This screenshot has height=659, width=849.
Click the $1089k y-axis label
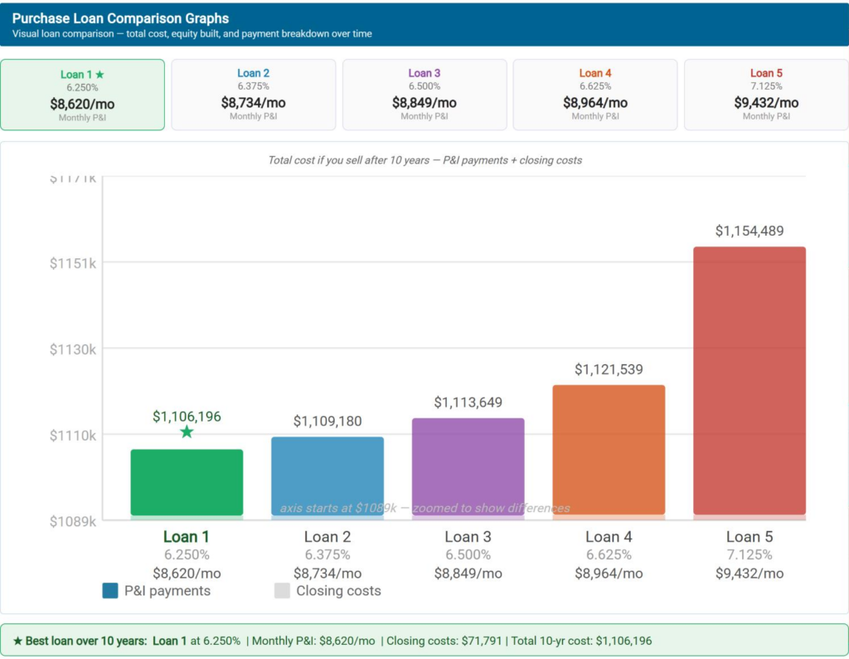coord(73,521)
